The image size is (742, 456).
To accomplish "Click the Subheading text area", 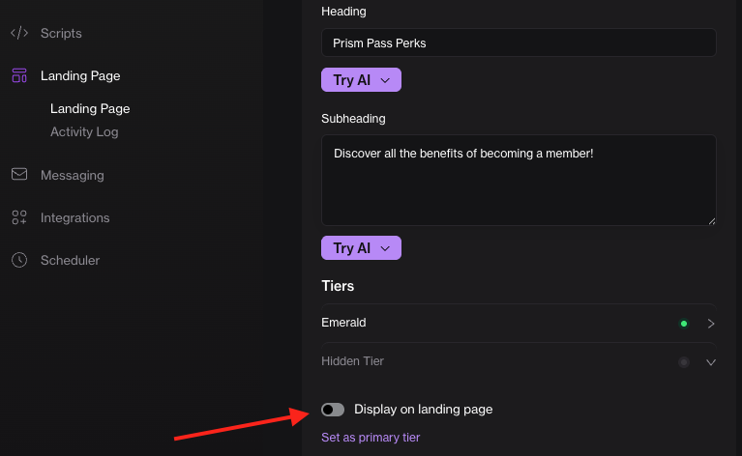I will point(519,181).
